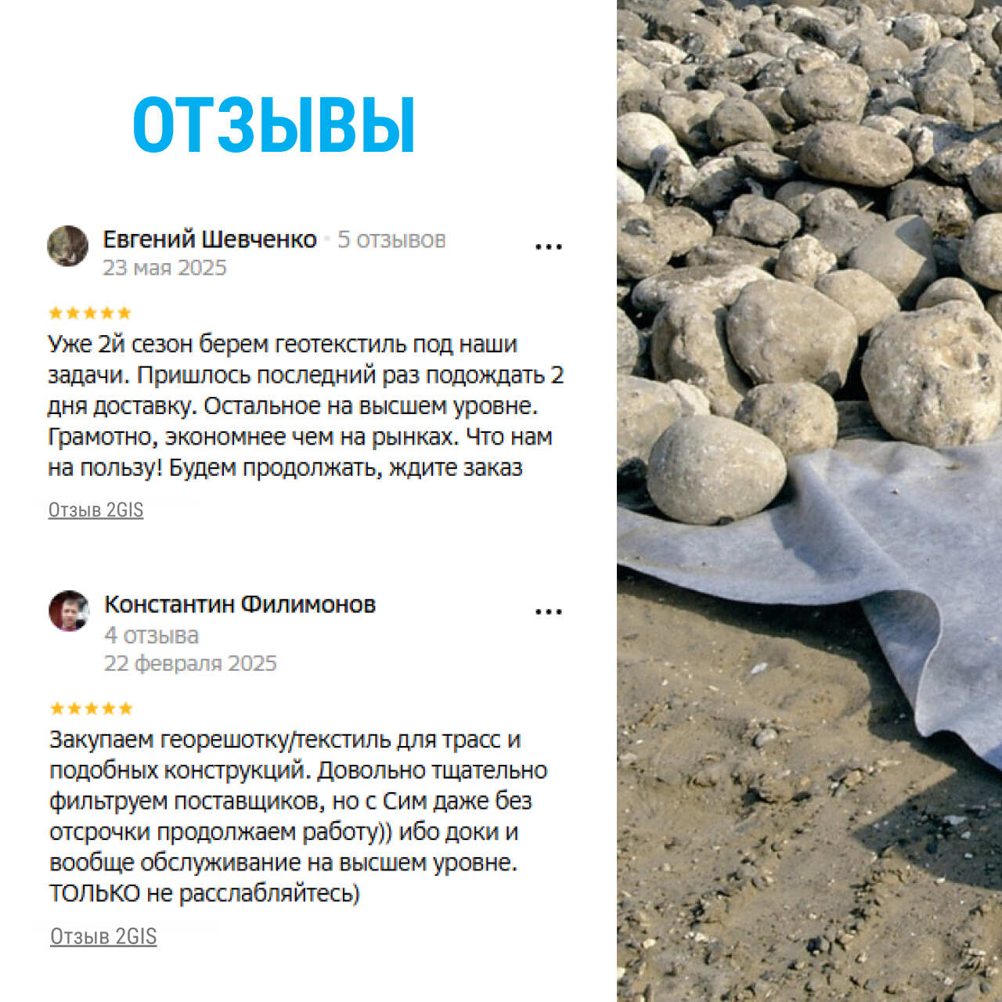1002x1002 pixels.
Task: Open the second Отзыв 2GIS link at the bottom
Action: click(103, 936)
